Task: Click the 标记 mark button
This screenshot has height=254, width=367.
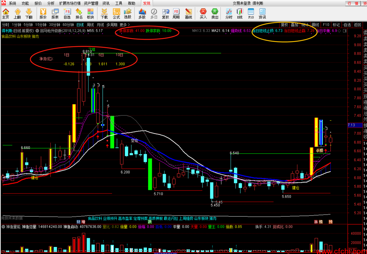Action: coord(336,25)
